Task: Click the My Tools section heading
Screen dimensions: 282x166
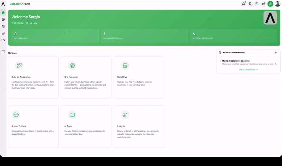Action: coord(12,53)
